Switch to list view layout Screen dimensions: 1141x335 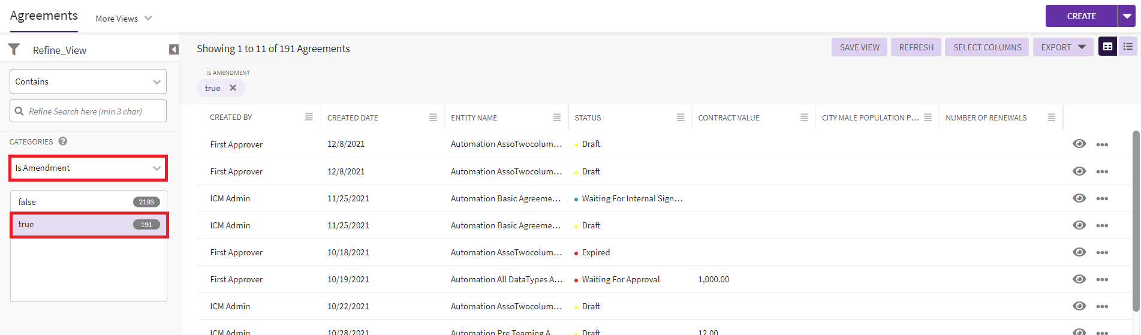coord(1128,47)
